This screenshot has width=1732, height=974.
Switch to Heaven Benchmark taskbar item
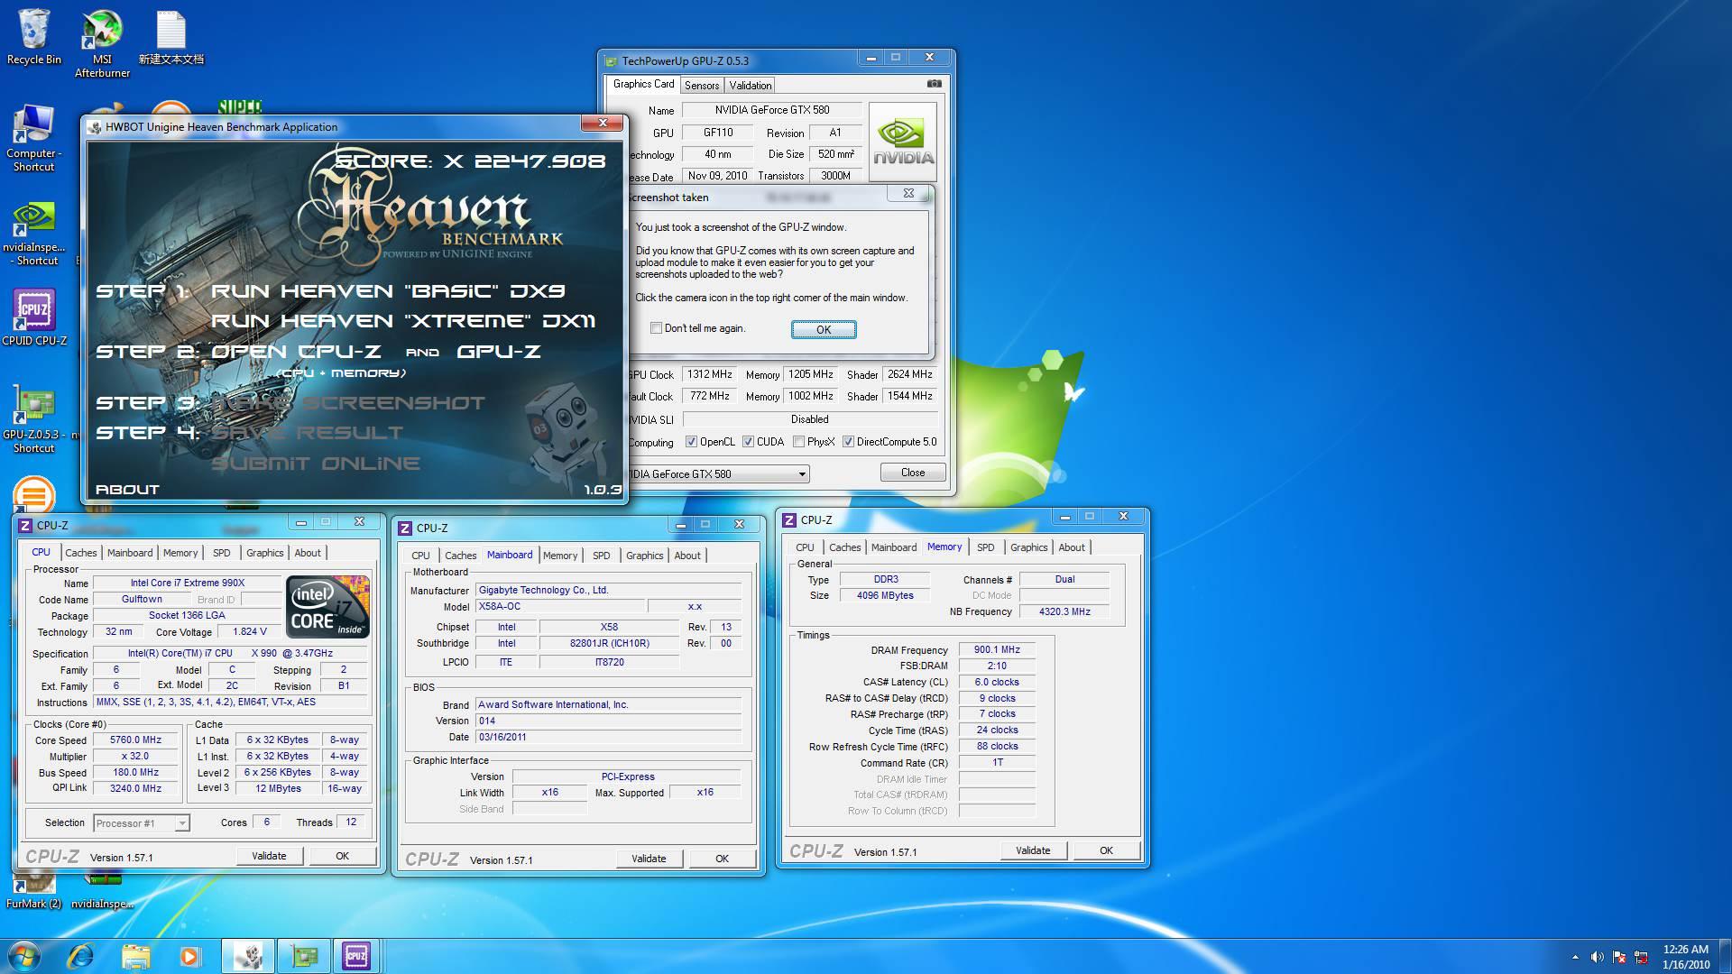(248, 955)
